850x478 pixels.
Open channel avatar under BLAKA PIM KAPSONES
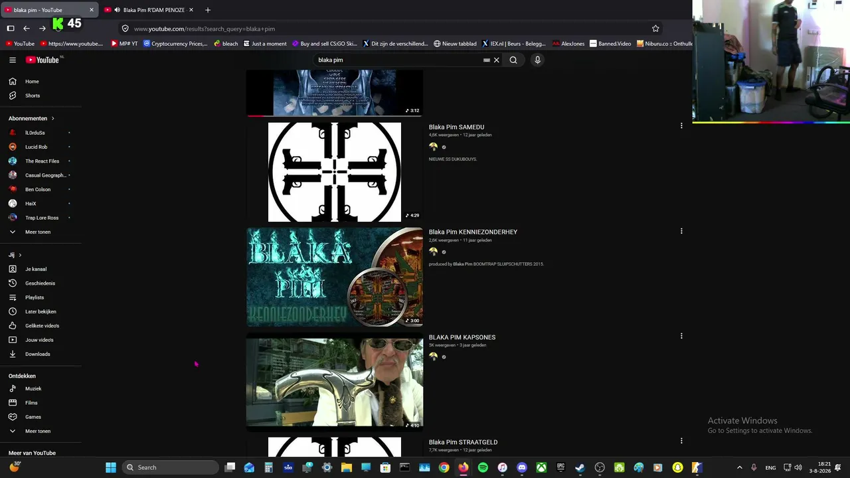434,357
